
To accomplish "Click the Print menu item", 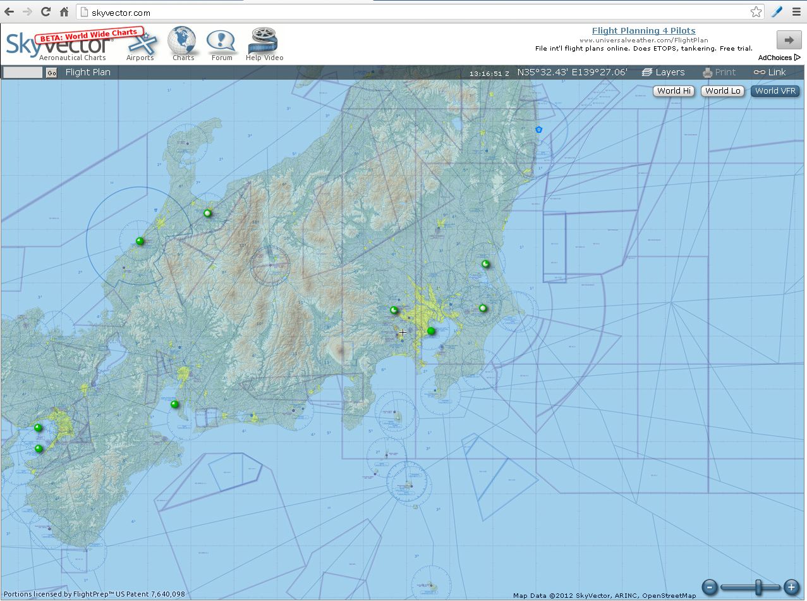I will click(x=719, y=72).
